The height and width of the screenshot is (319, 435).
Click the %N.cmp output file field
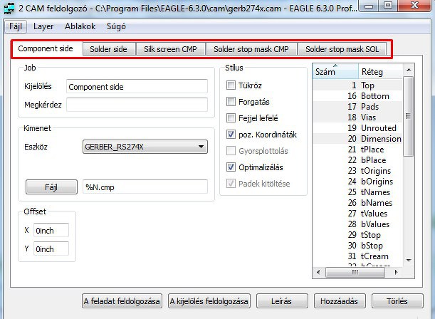tap(145, 187)
